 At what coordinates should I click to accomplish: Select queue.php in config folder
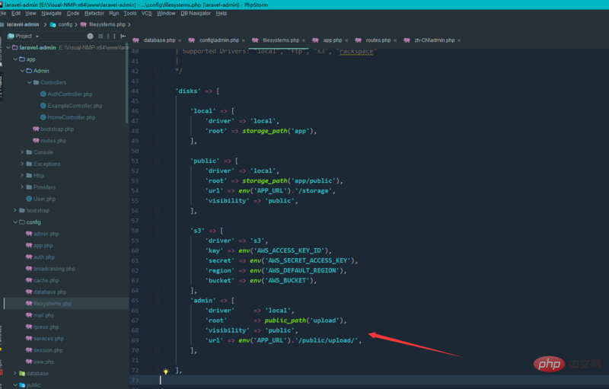point(46,327)
